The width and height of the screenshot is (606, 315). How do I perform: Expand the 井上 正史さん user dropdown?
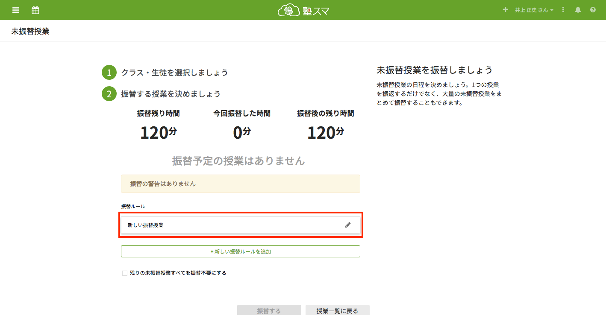coord(534,10)
